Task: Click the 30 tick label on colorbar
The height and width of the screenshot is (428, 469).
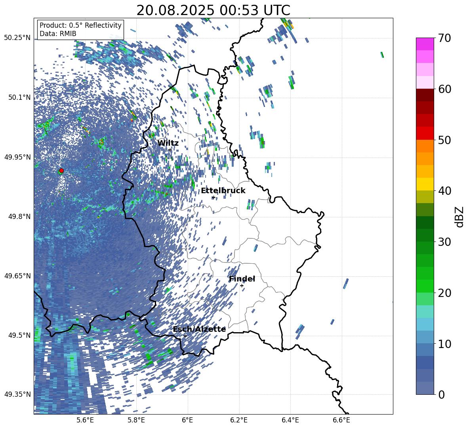Action: pyautogui.click(x=444, y=242)
